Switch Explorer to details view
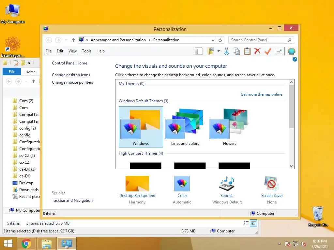 (246, 223)
